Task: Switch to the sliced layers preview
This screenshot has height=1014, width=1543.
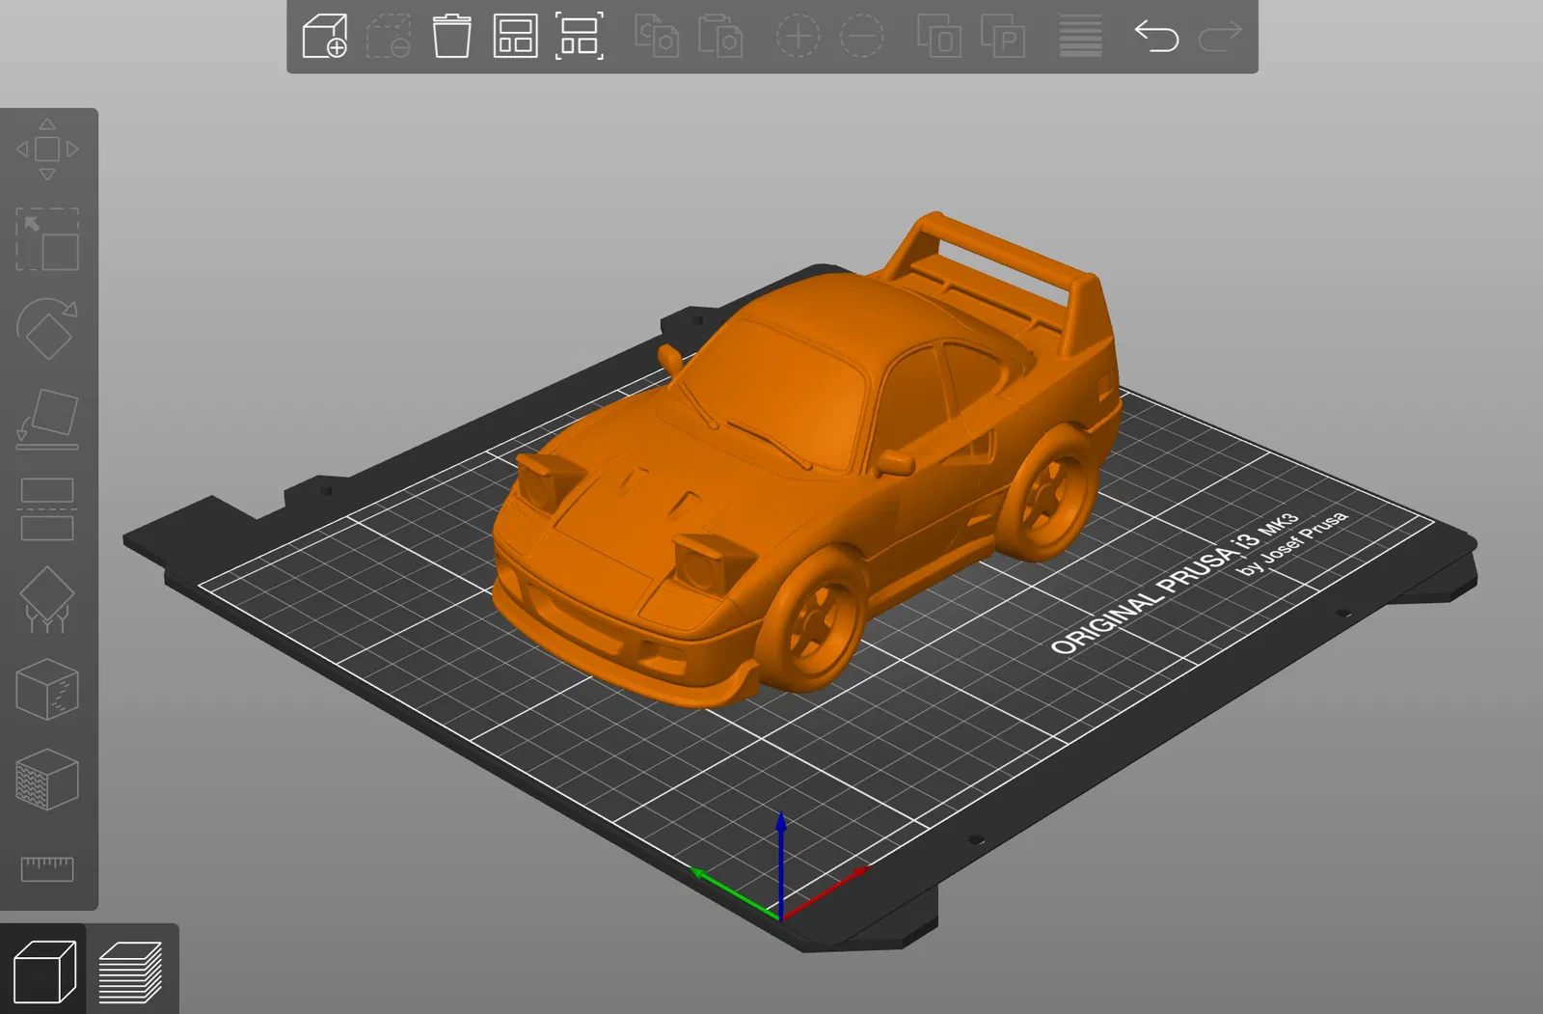Action: (130, 971)
